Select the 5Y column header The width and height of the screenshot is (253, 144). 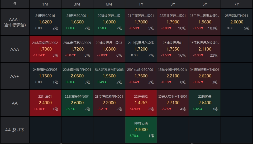[205, 4]
